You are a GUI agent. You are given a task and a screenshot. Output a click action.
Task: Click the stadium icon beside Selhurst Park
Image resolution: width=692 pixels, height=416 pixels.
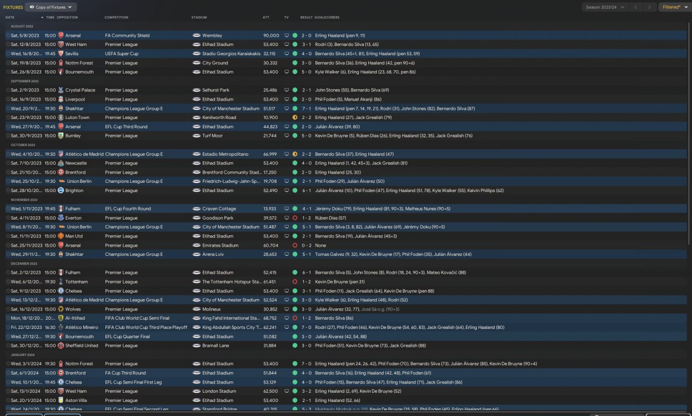point(196,90)
